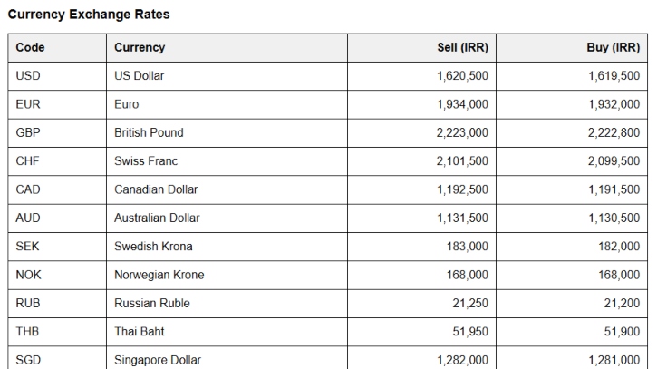Click Canadian Dollar sell rate 1,192,500

pyautogui.click(x=462, y=189)
